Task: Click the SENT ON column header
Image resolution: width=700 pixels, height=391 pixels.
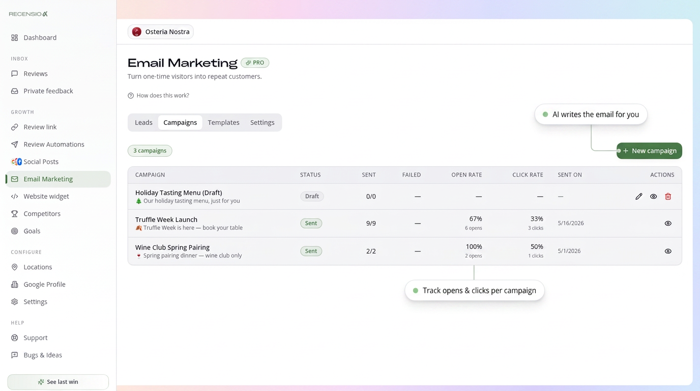Action: pyautogui.click(x=570, y=175)
